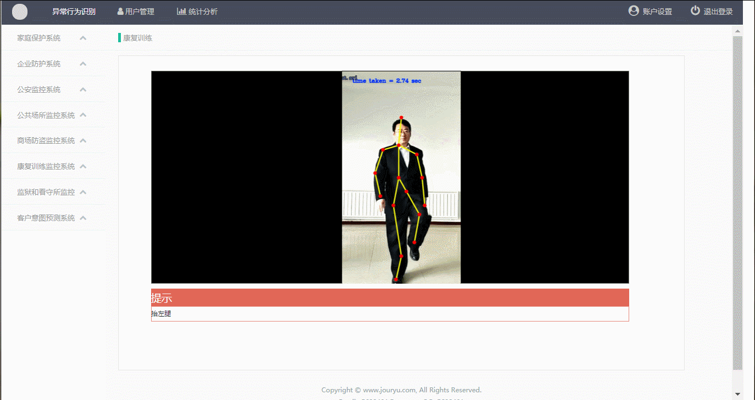Click the user icon beside 用户管理
The height and width of the screenshot is (400, 755).
click(x=120, y=12)
